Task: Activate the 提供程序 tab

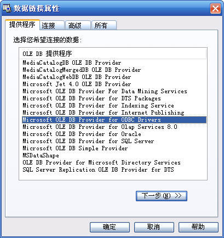Action: [22, 25]
